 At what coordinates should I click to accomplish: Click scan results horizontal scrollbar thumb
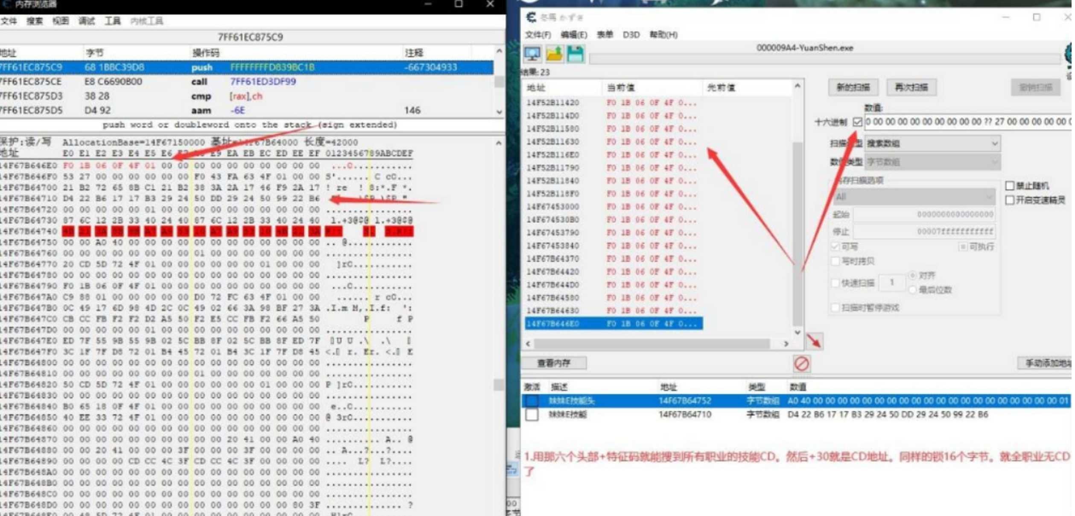(x=651, y=344)
